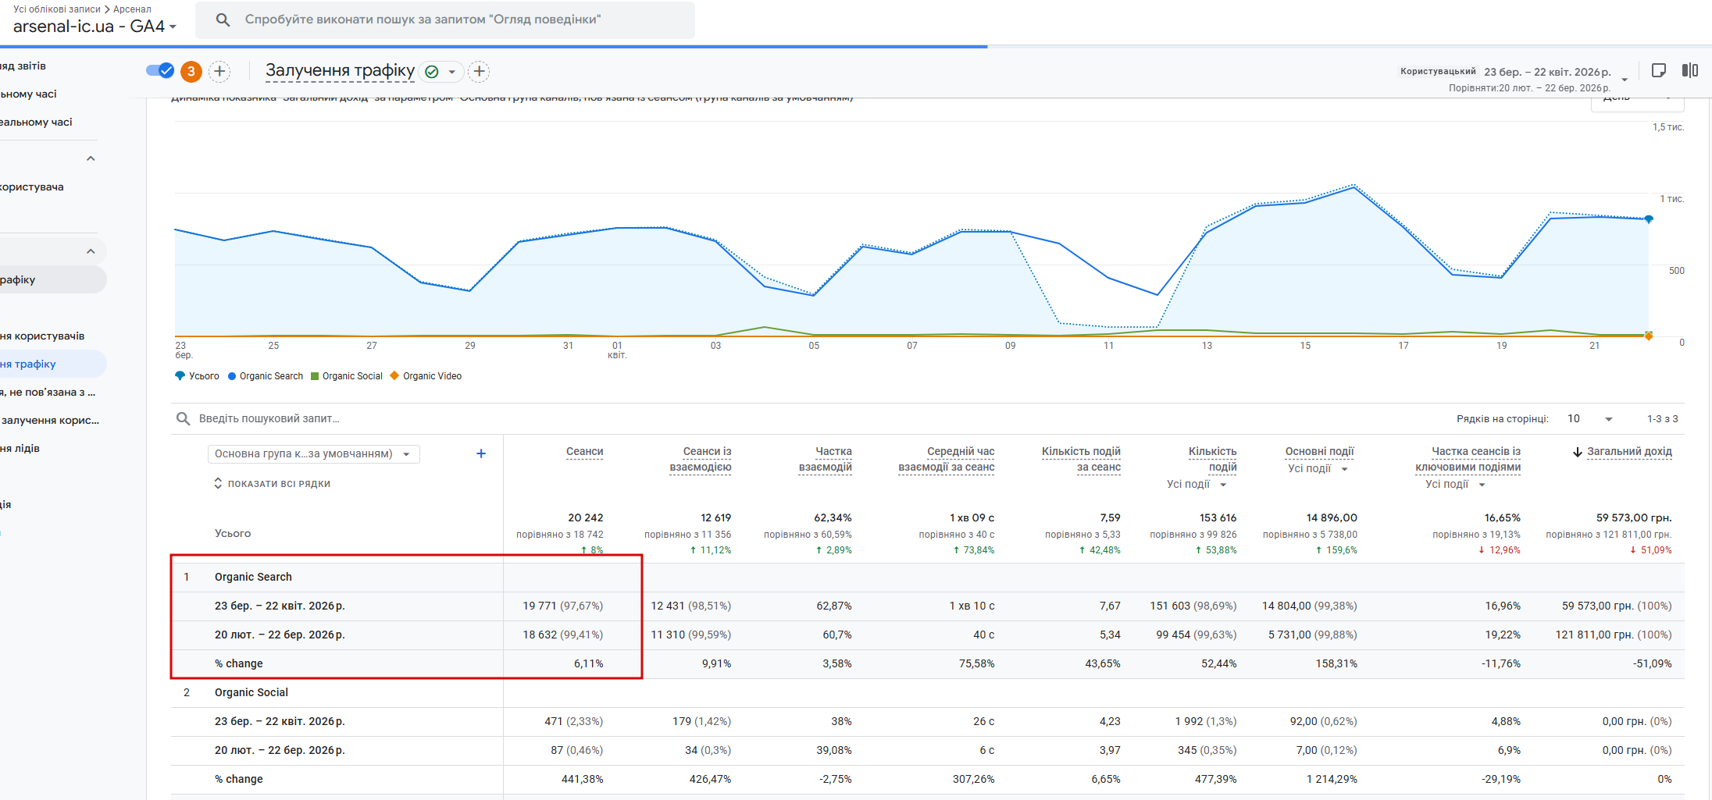Click the plus circle button after the report title
Screen dimensions: 1712x800
(x=479, y=72)
